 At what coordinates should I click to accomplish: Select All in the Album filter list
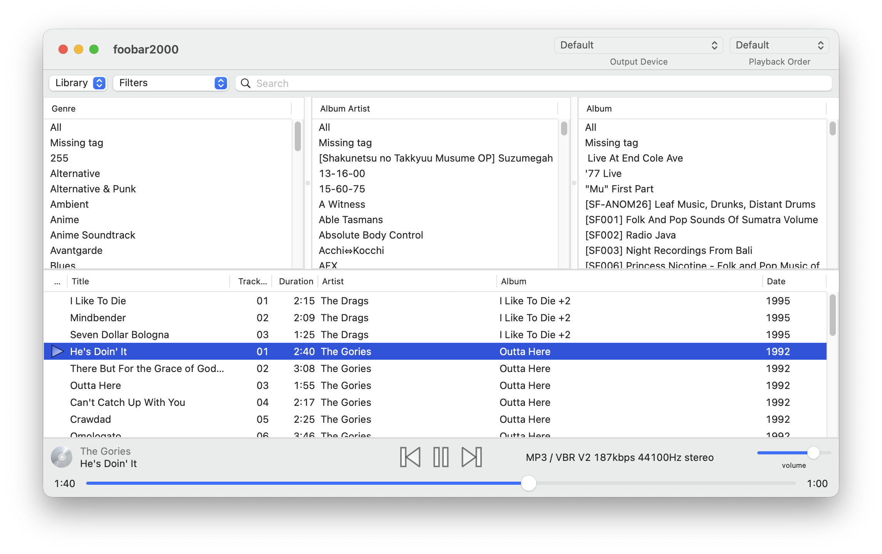coord(703,127)
